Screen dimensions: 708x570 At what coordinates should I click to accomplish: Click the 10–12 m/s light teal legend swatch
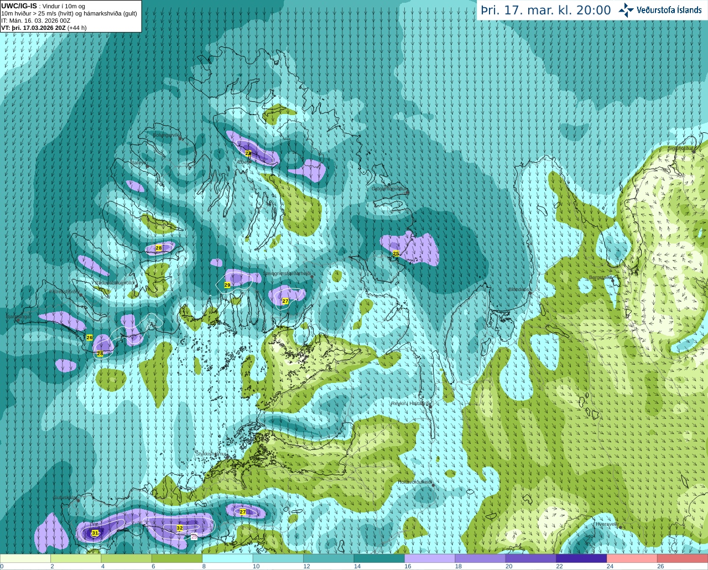pyautogui.click(x=278, y=558)
